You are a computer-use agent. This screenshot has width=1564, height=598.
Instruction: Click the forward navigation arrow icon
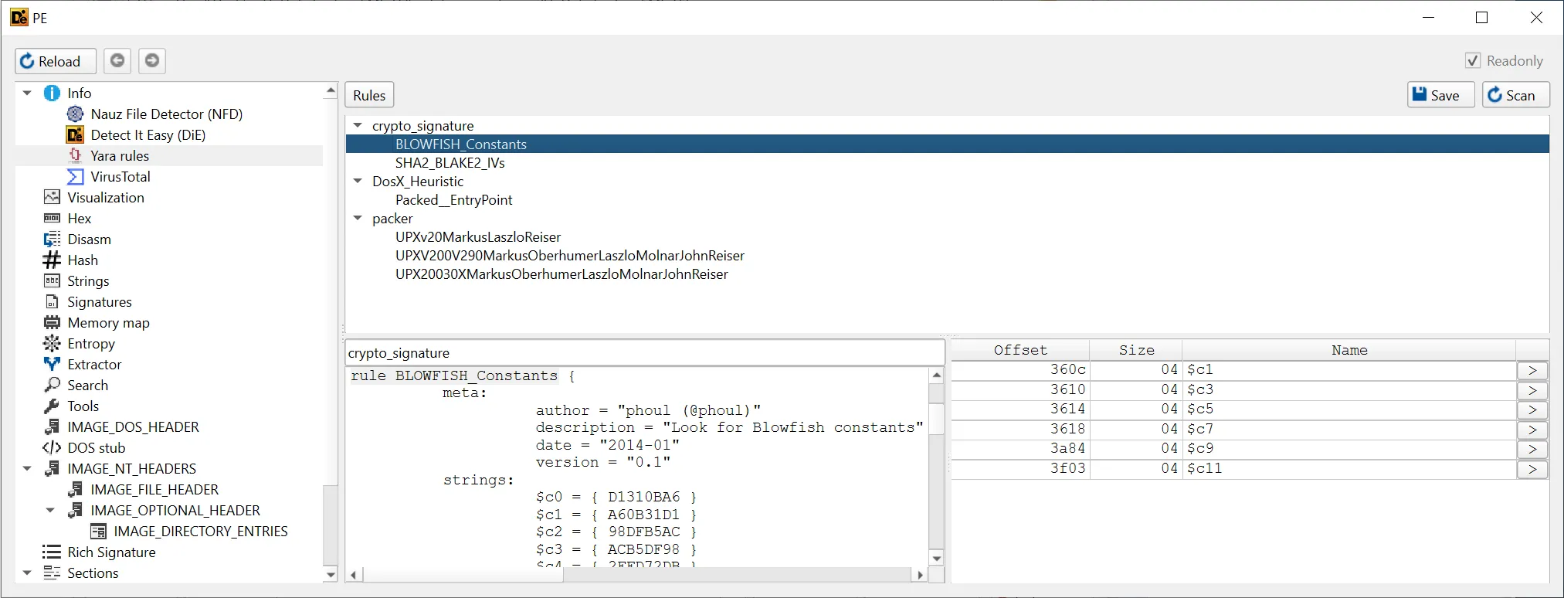[x=152, y=60]
